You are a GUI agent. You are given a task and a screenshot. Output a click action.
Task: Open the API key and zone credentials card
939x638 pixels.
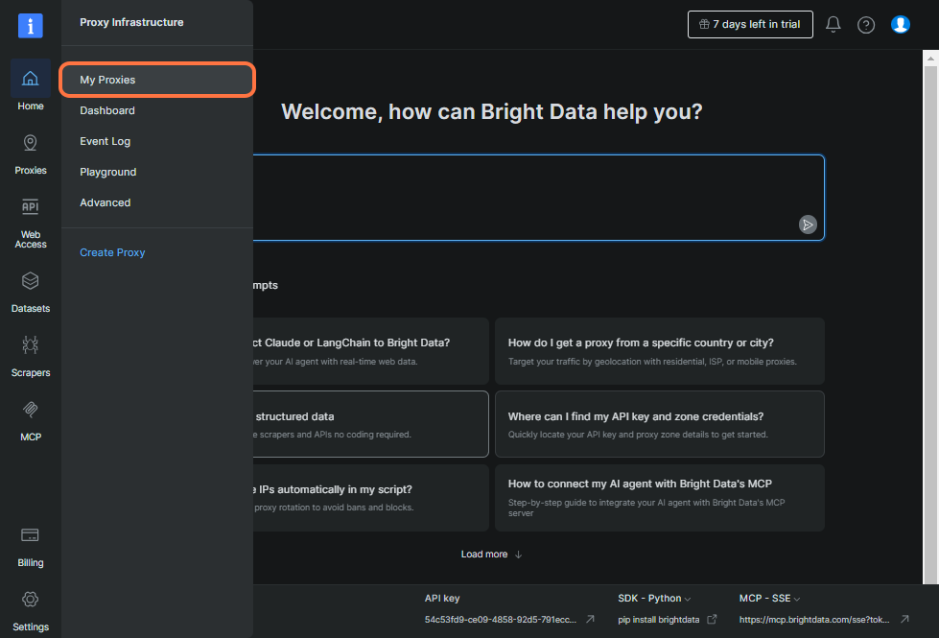pyautogui.click(x=659, y=424)
